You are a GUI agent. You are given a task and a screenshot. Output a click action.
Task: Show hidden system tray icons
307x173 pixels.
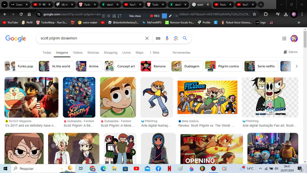click(x=260, y=169)
